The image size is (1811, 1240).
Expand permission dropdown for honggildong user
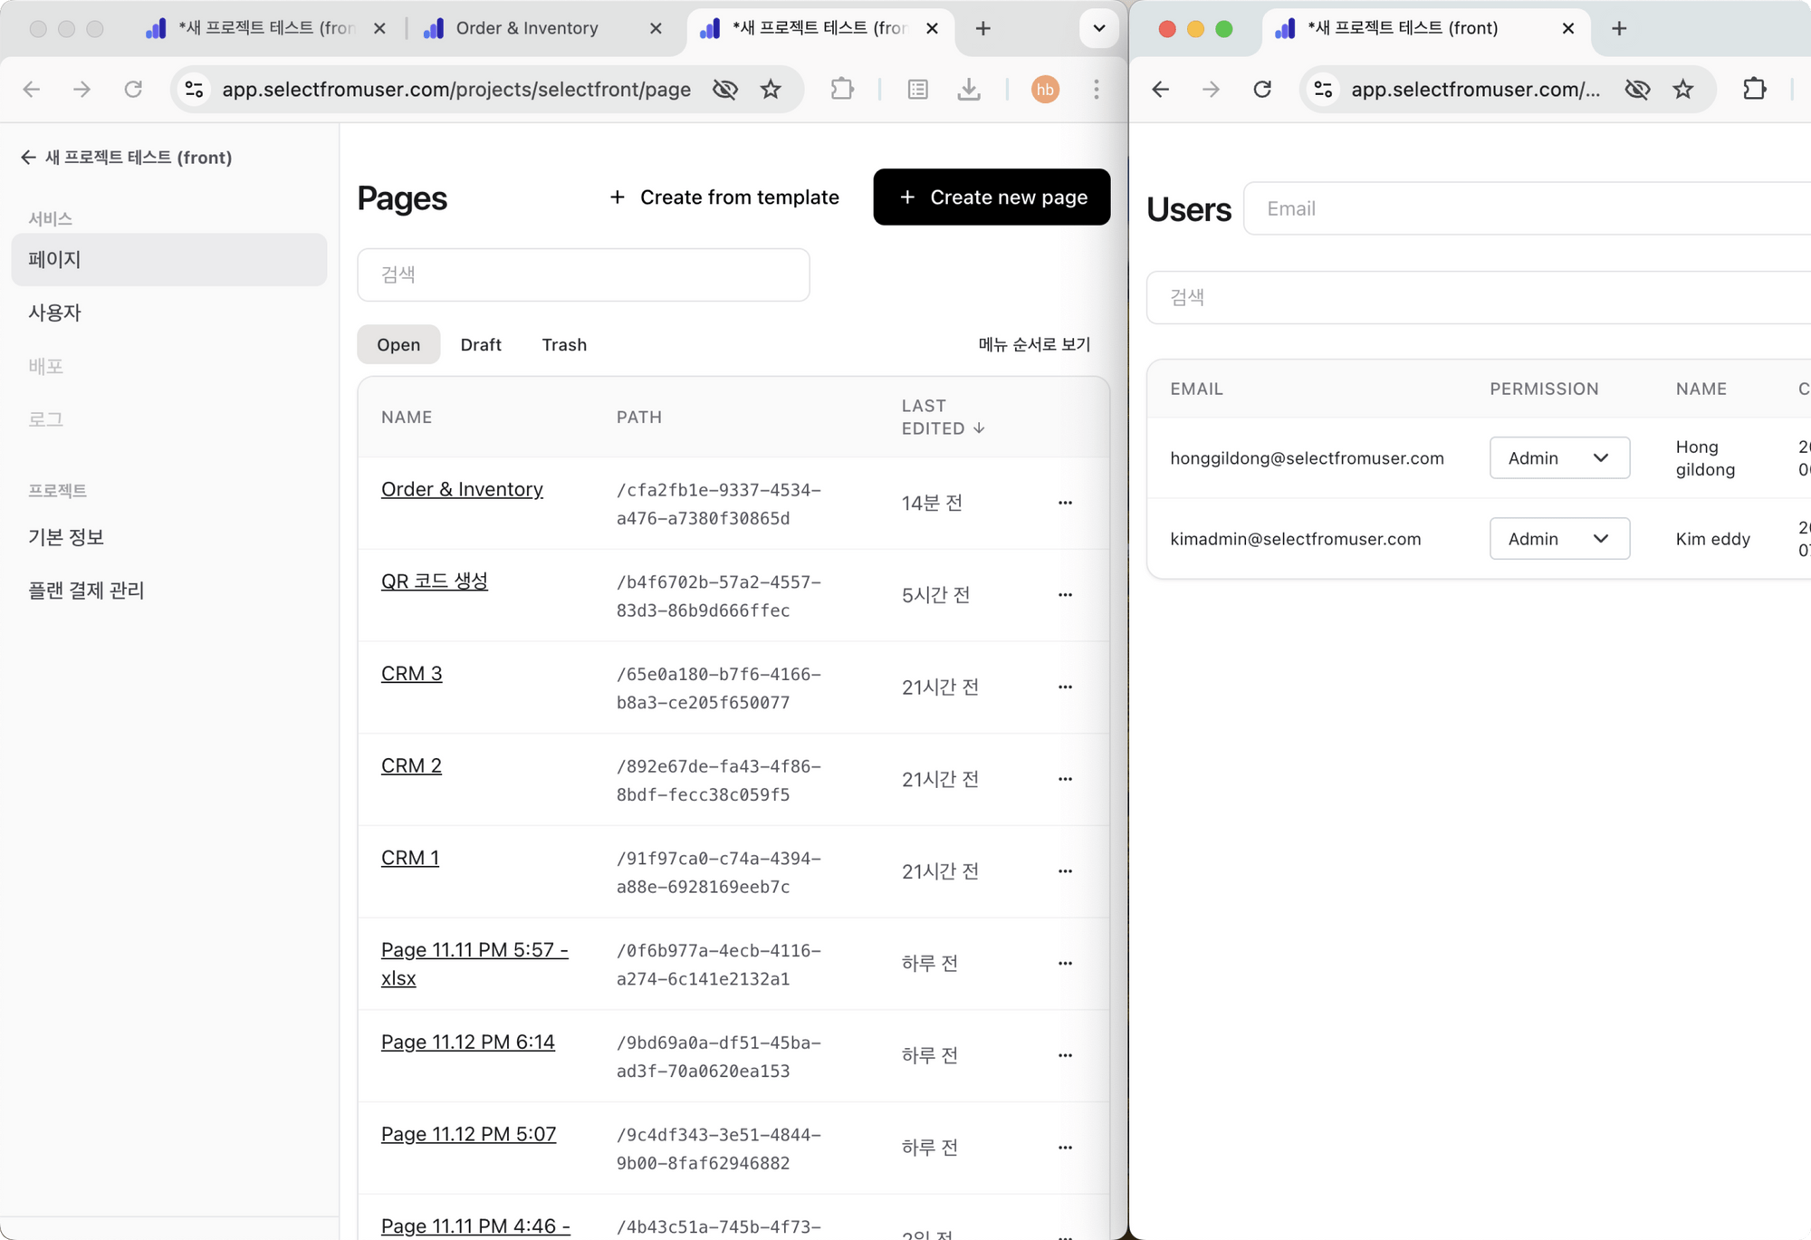(1559, 457)
